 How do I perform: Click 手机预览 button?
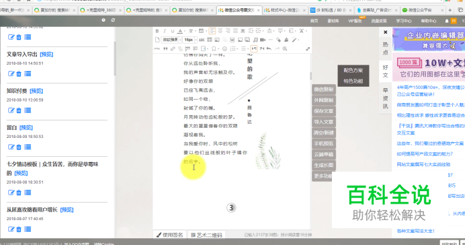323,144
